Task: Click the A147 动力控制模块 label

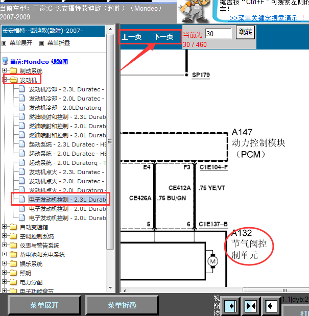Action: coord(258,143)
